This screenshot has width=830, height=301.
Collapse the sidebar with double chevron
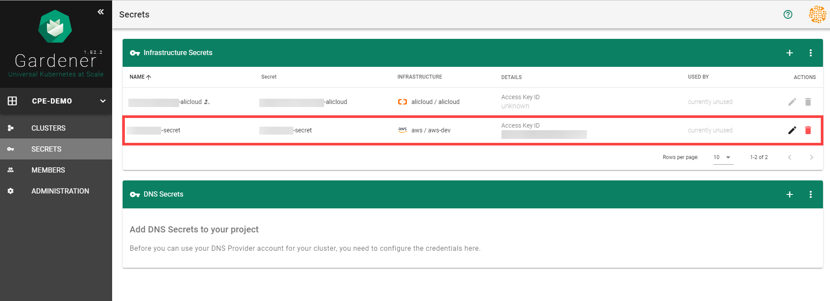(x=101, y=12)
